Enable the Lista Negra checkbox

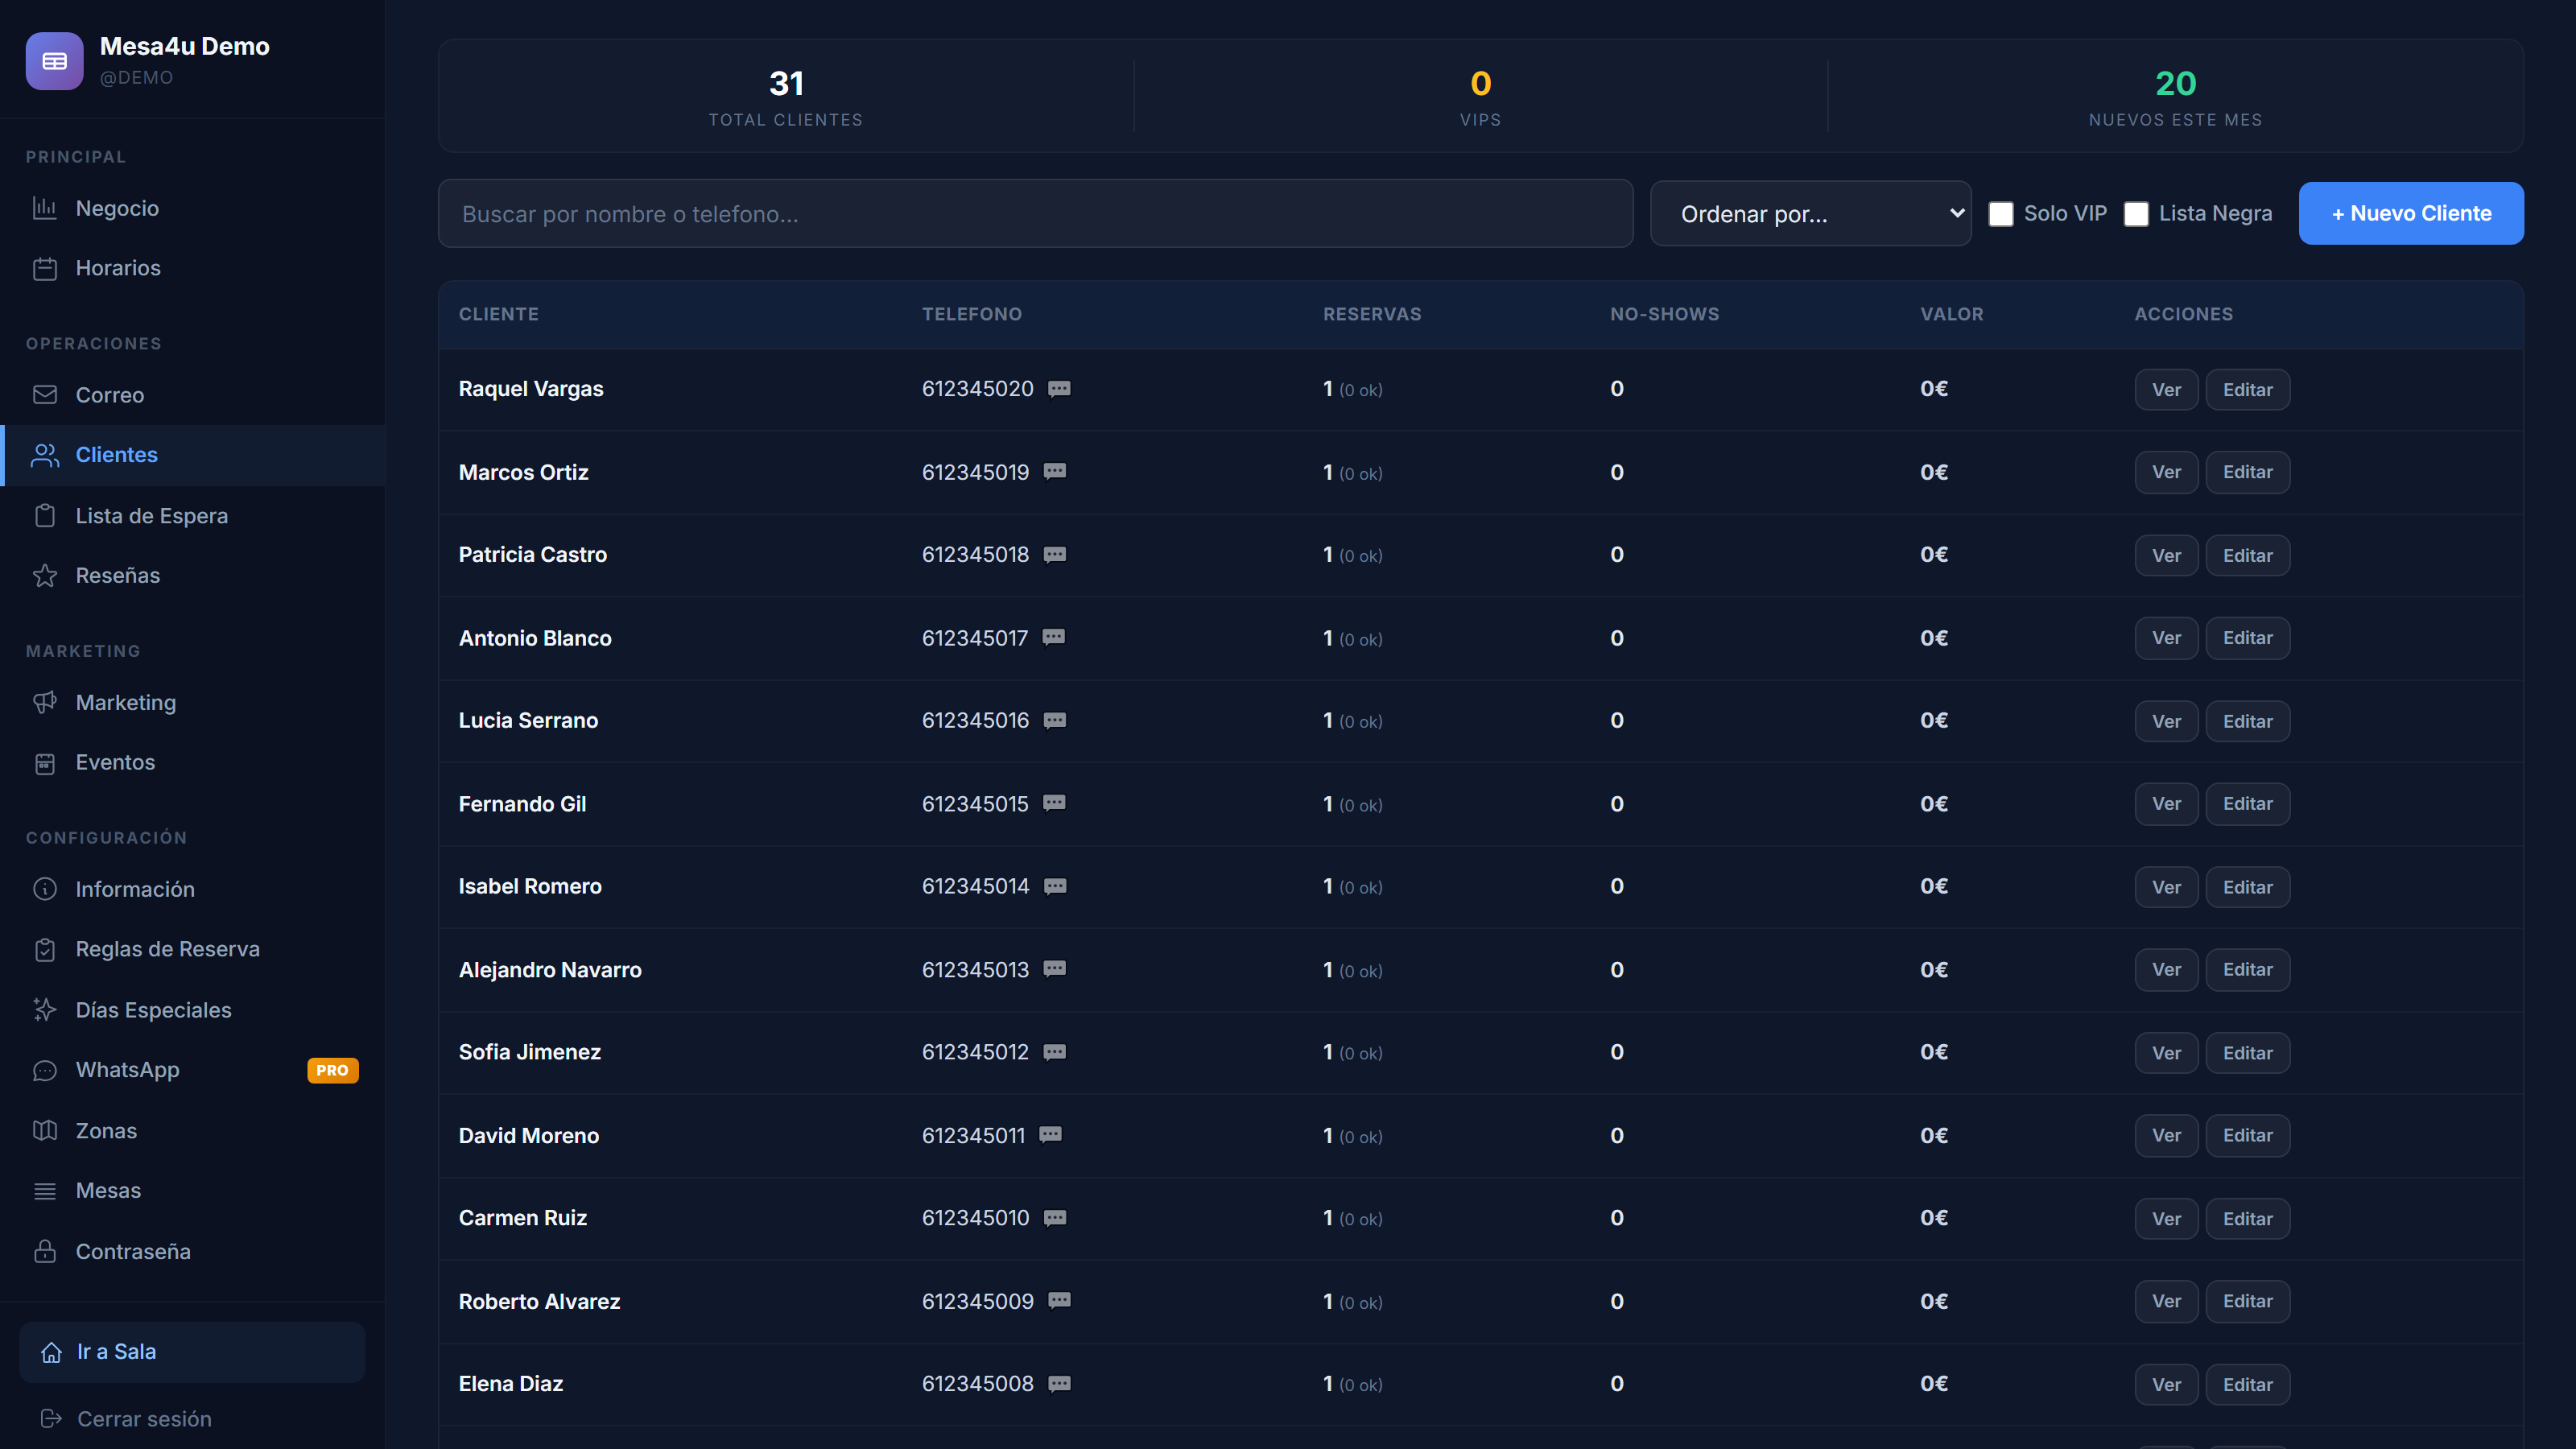tap(2135, 214)
